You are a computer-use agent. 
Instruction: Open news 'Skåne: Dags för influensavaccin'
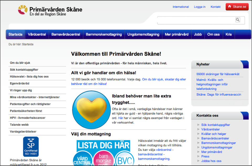point(219,94)
